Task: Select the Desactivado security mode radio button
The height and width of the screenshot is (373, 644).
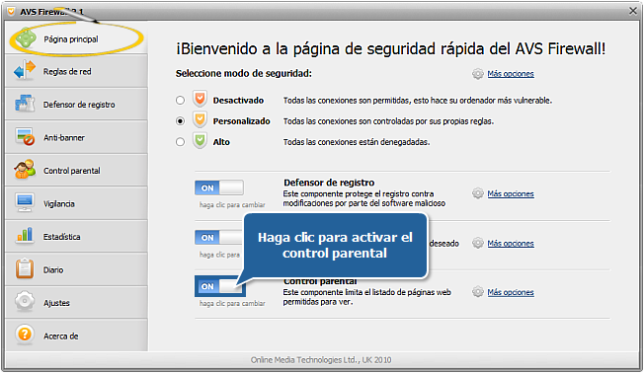Action: click(x=180, y=100)
